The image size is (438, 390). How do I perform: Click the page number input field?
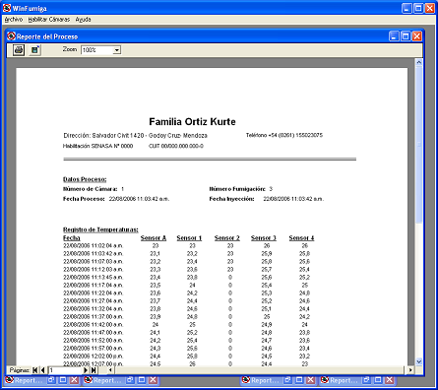point(65,370)
